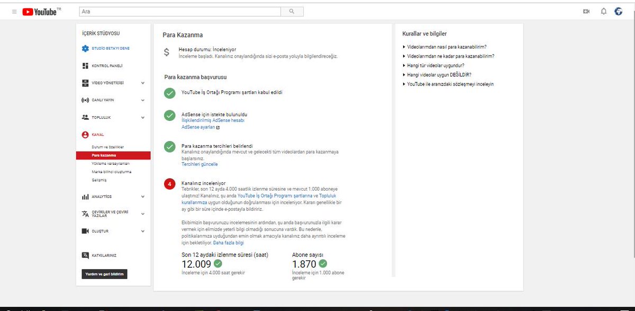
Task: Click the "Para kazanma başvurusu" heading
Action: point(195,77)
